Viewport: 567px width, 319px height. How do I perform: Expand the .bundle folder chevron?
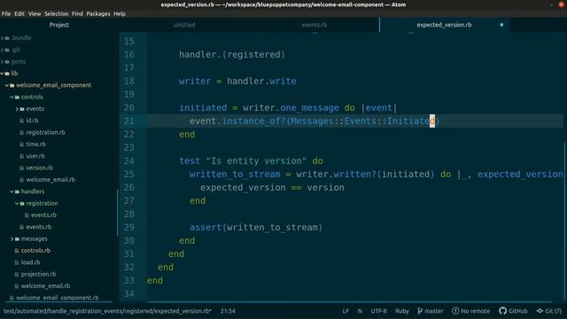[x=2, y=38]
